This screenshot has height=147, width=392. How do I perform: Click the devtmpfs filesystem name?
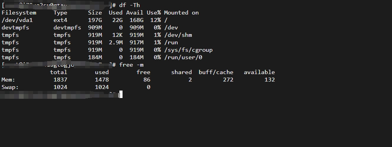pos(15,27)
